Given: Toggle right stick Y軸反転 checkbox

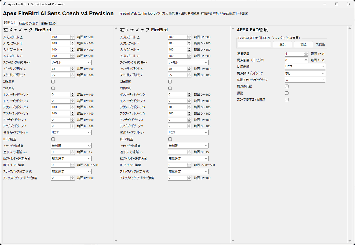Looking at the screenshot, I should click(170, 88).
